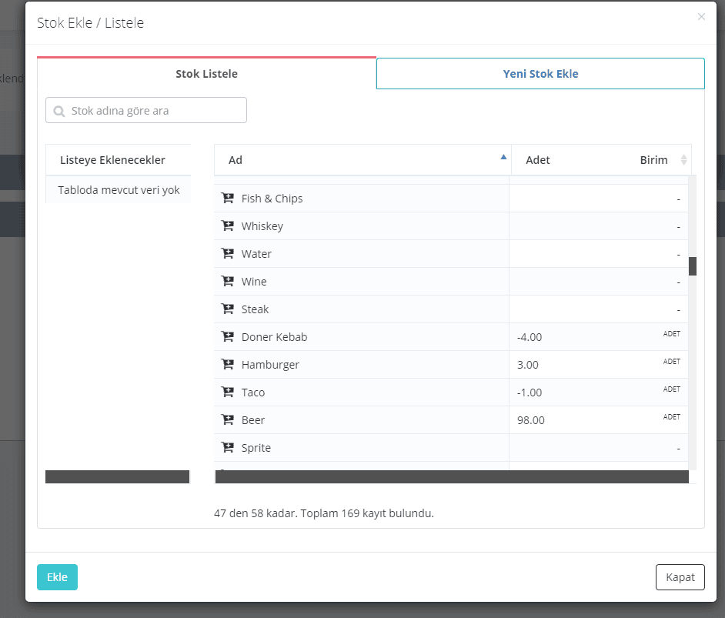Click the Ekle button
The image size is (725, 618).
tap(57, 577)
